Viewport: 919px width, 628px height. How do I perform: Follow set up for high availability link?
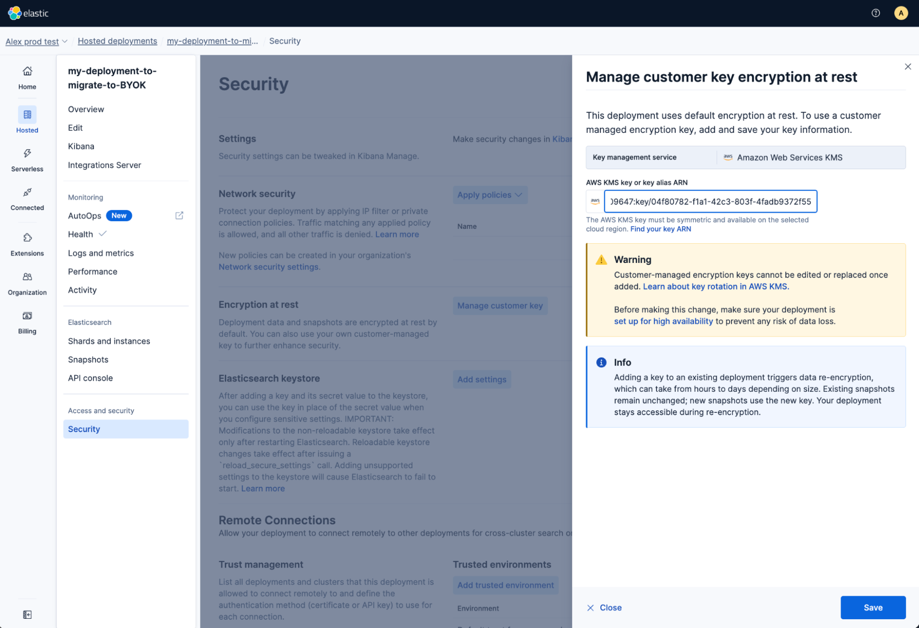pyautogui.click(x=663, y=321)
